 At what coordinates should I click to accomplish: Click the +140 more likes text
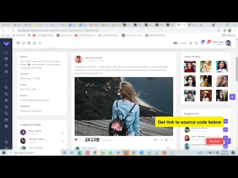point(107,140)
